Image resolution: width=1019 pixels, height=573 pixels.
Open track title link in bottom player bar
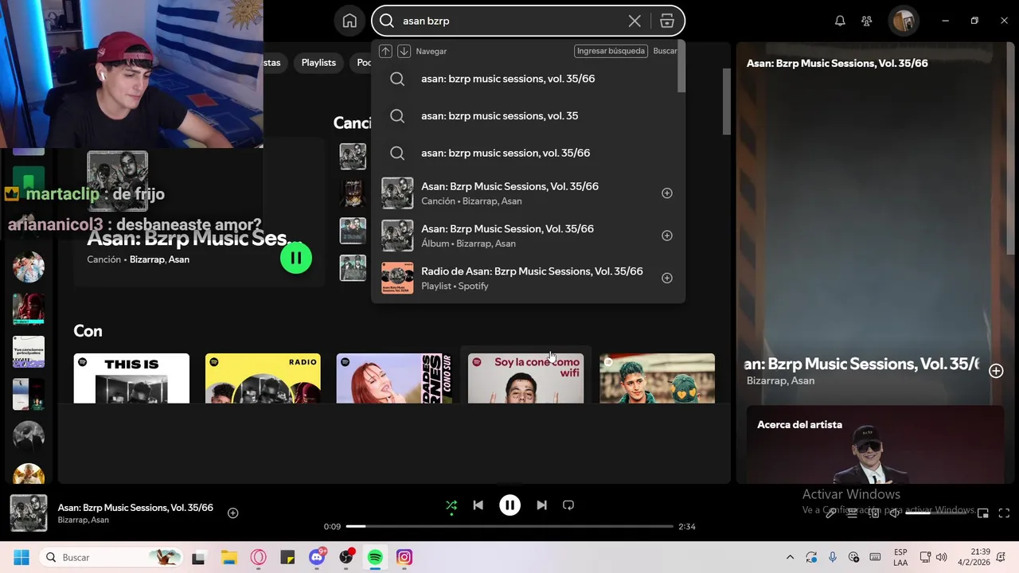[x=135, y=508]
